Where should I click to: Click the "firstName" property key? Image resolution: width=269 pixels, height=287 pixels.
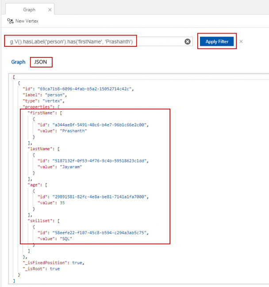[x=40, y=113]
